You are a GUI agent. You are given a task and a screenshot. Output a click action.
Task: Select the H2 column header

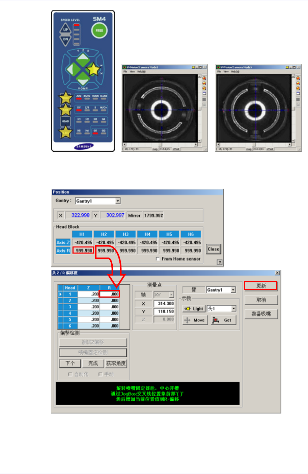pyautogui.click(x=104, y=234)
